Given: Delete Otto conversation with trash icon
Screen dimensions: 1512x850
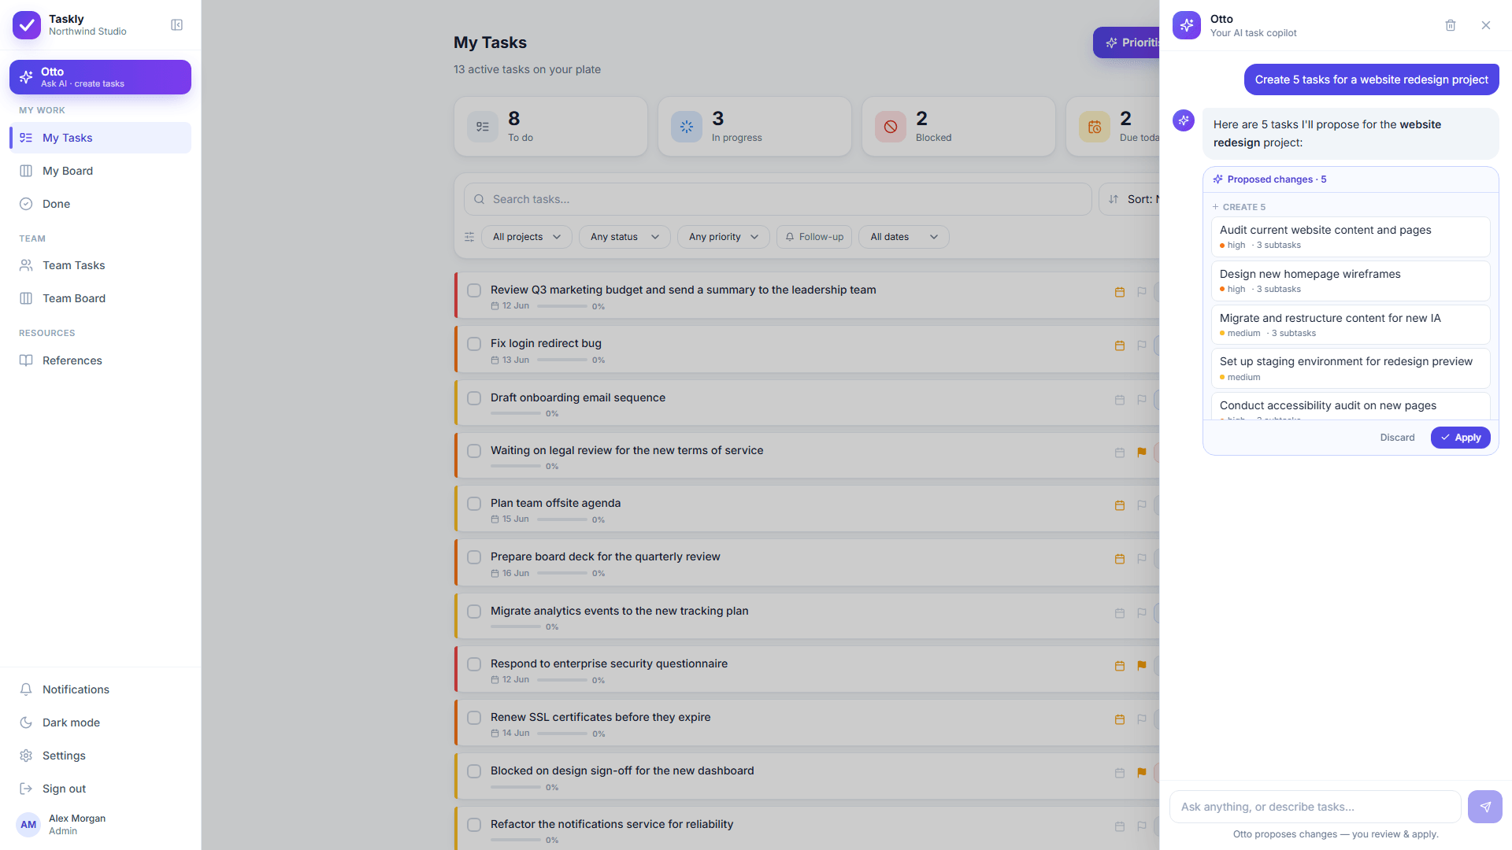Looking at the screenshot, I should click(1451, 25).
